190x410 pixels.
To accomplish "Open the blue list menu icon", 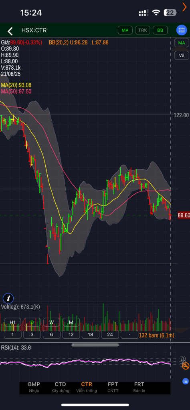I will pyautogui.click(x=181, y=30).
